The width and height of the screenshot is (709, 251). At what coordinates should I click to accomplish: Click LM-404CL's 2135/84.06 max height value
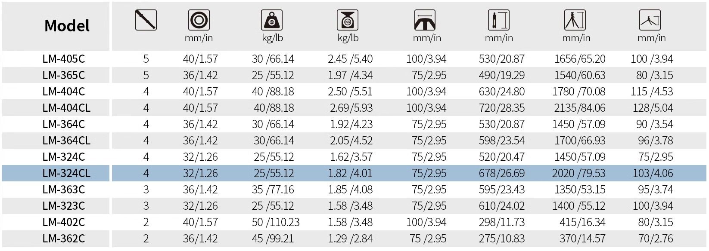coord(579,108)
